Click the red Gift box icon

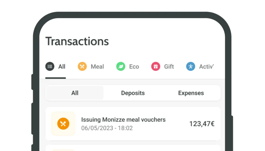156,67
